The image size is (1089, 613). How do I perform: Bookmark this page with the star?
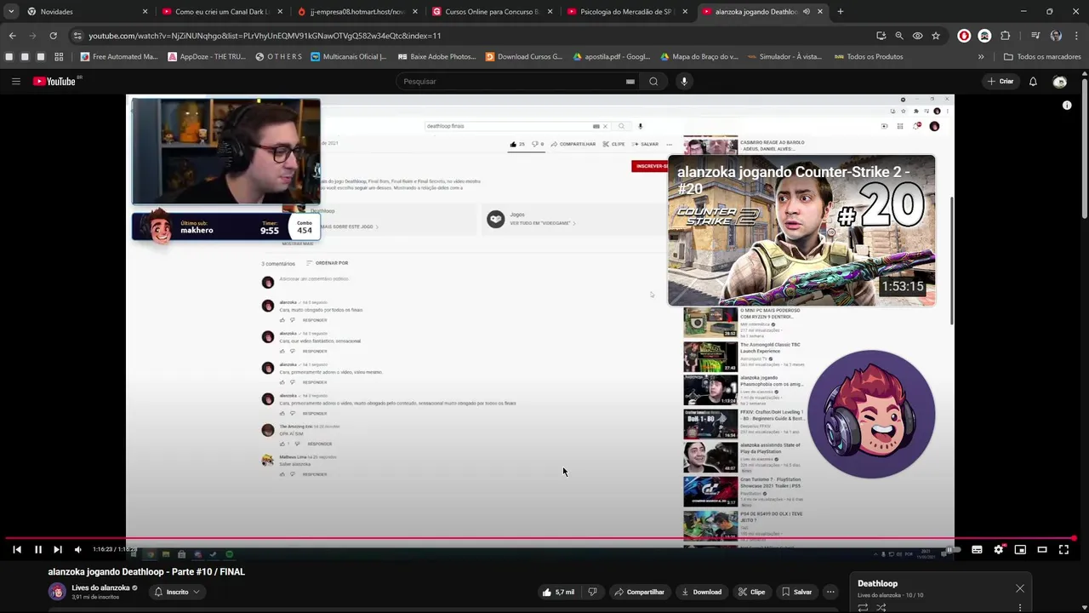[x=936, y=36]
